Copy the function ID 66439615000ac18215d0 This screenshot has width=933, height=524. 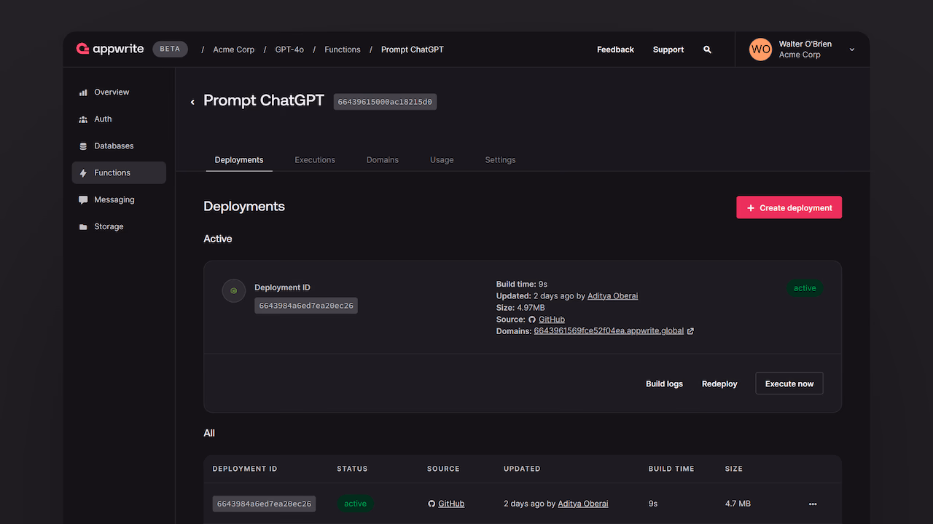click(x=385, y=102)
